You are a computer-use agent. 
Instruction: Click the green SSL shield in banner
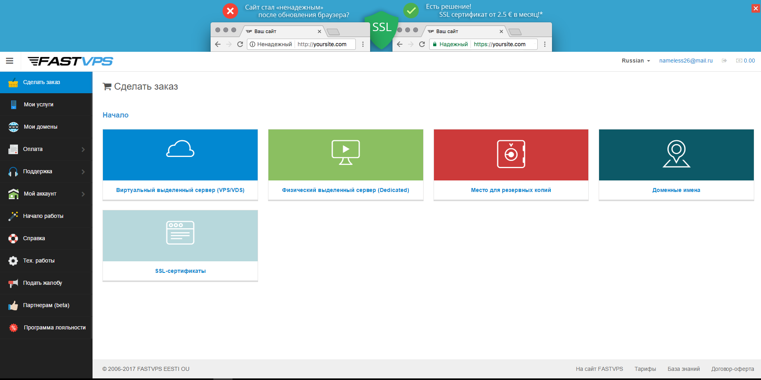click(x=382, y=30)
